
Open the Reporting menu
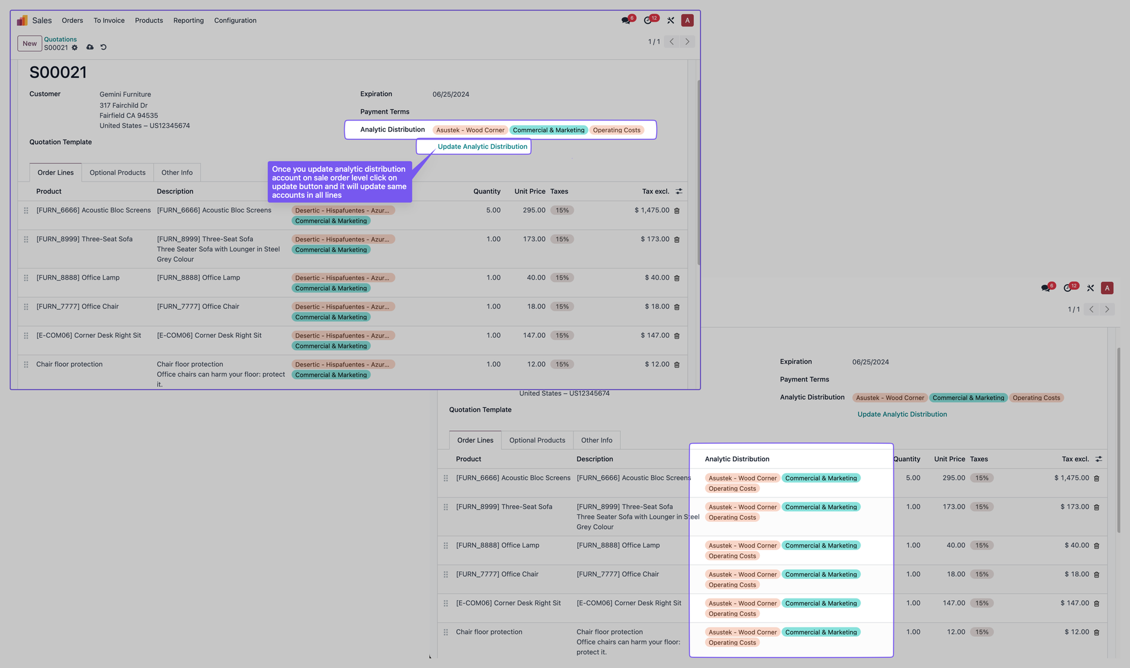[x=188, y=20]
